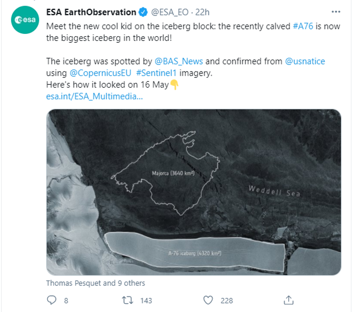Click the 143 retweet count

point(146,301)
